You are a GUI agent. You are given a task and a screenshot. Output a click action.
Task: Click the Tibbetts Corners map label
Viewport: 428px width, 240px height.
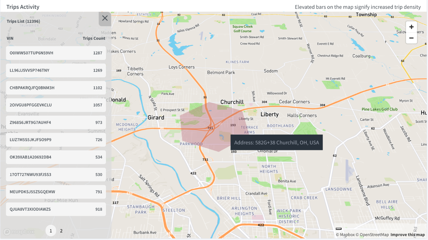(135, 71)
